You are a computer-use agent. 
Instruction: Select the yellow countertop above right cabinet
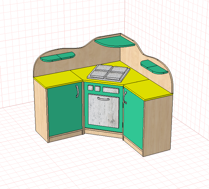click(x=148, y=90)
